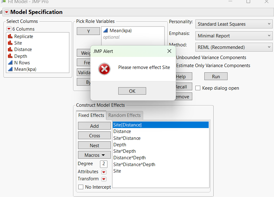
Task: Open the 6 Columns red triangle menu
Action: pyautogui.click(x=9, y=29)
